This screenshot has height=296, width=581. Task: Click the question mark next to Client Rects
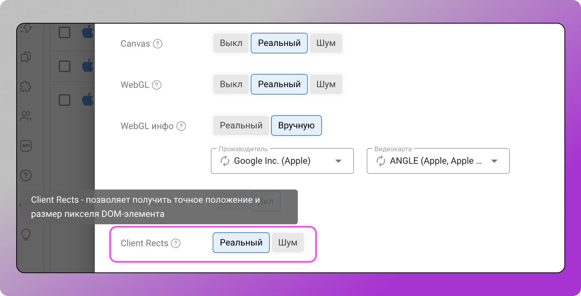tap(176, 243)
